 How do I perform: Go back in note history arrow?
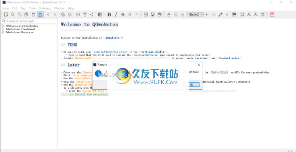coord(48,14)
